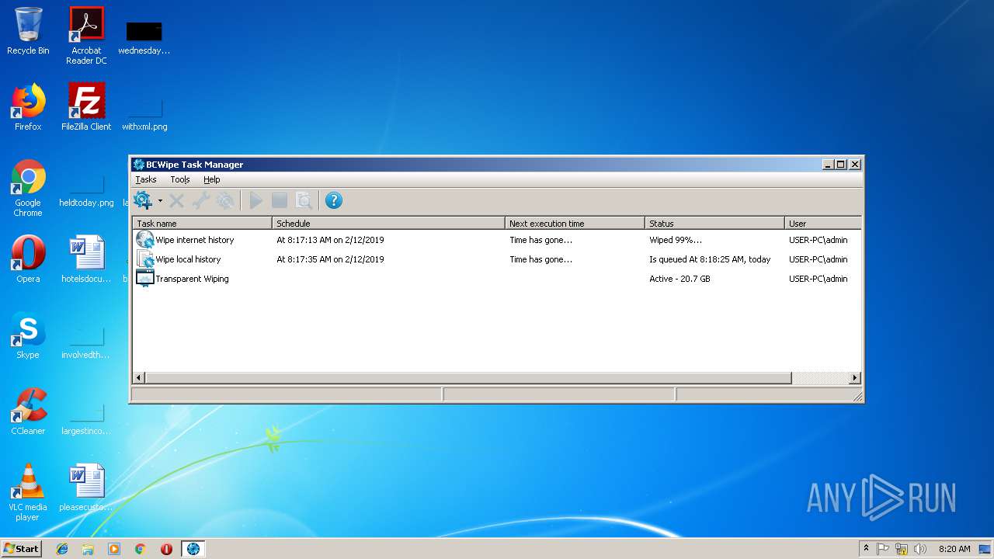Select the Google Chrome desktop shortcut
Screen dimensions: 994x559
[28, 188]
